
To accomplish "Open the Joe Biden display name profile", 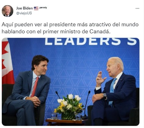I will click(x=24, y=8).
